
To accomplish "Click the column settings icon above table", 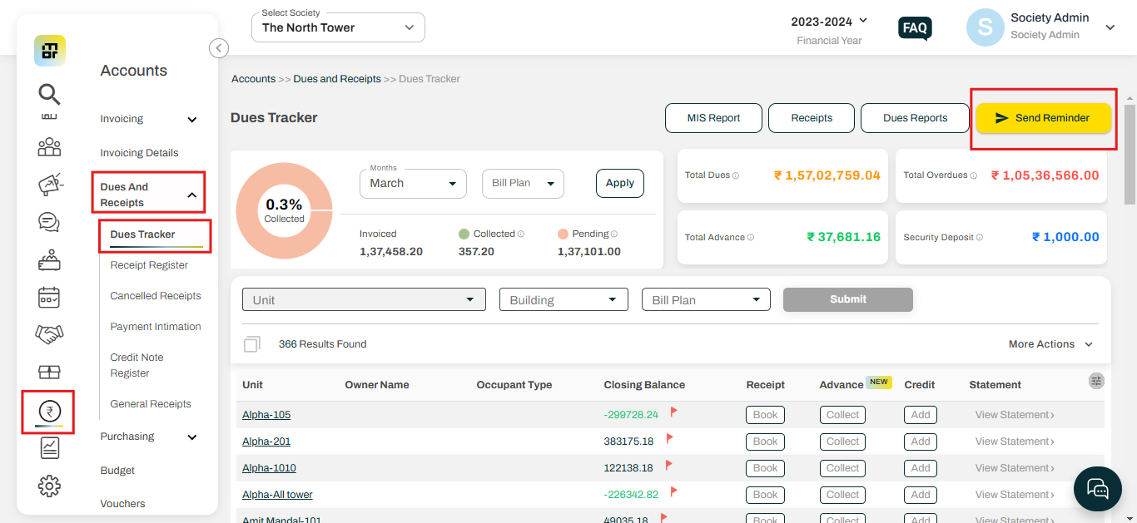I will point(1096,380).
